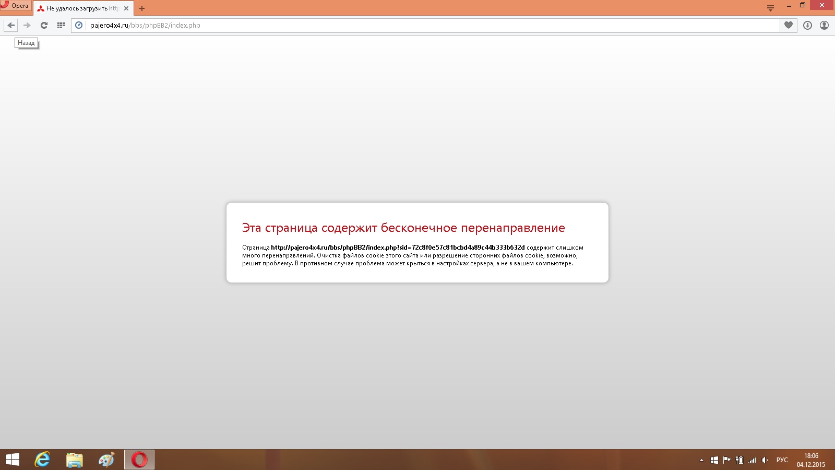Close the current tab

(x=126, y=8)
